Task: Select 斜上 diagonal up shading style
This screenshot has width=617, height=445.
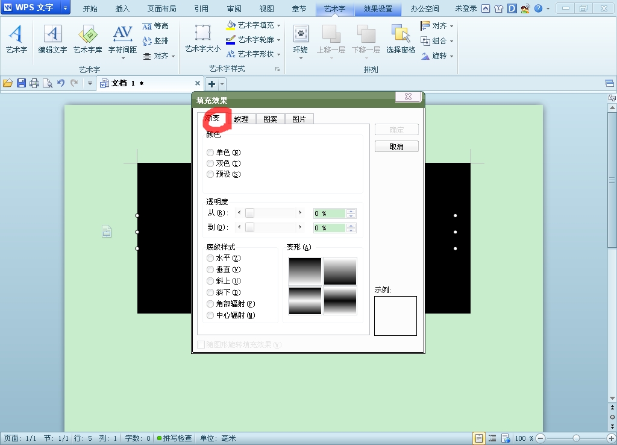Action: pos(210,281)
